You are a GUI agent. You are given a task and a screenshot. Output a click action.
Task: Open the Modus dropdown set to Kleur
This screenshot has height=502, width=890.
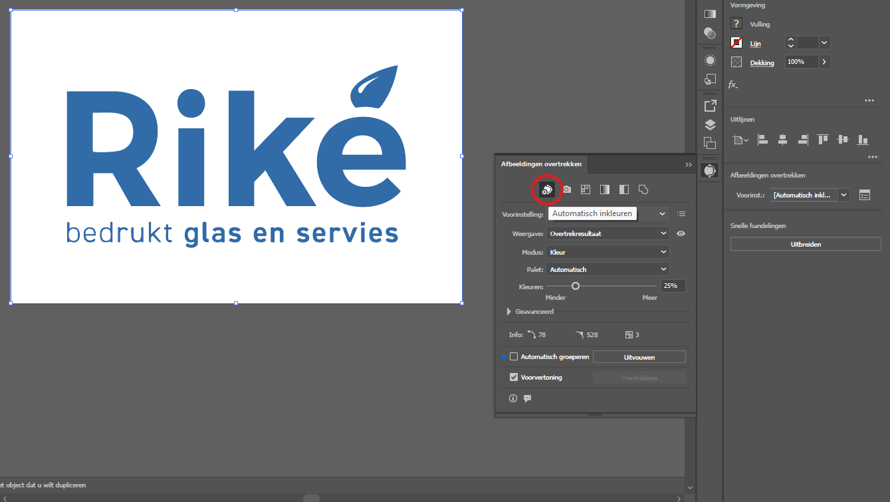tap(607, 253)
